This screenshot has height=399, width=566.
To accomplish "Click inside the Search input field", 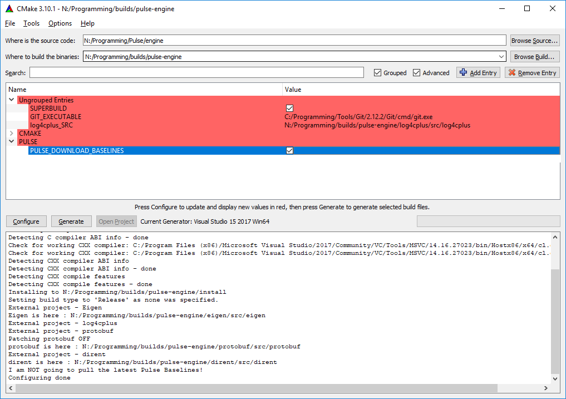I will pyautogui.click(x=196, y=73).
